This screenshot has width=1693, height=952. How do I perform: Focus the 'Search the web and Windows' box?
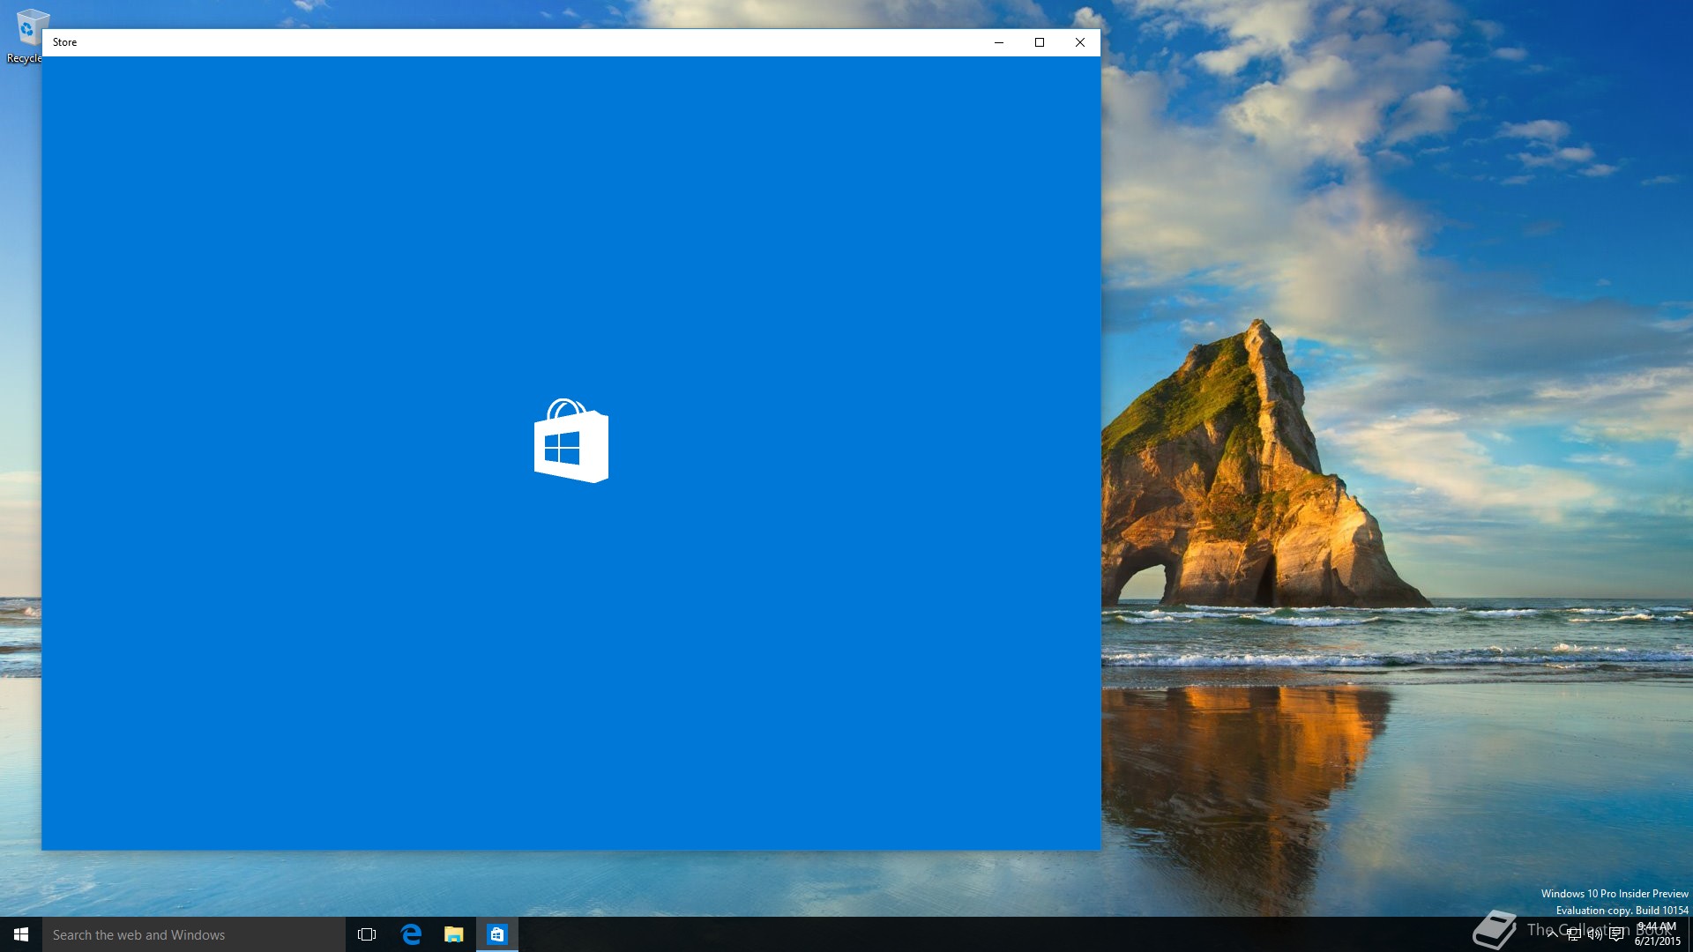(194, 934)
